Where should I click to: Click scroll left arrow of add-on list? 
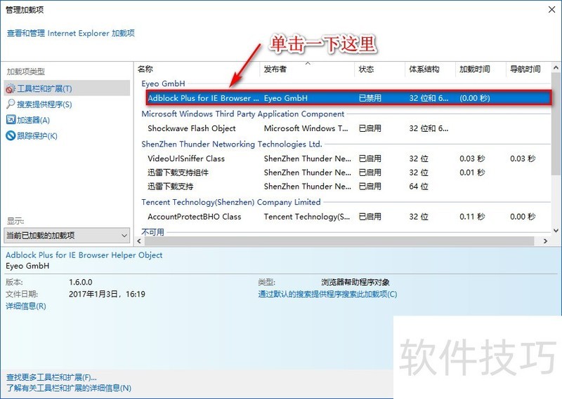[139, 241]
